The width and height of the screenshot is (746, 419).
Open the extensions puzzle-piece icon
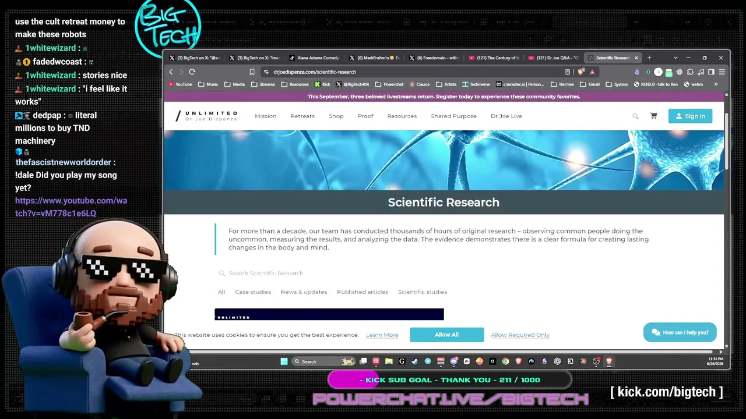pyautogui.click(x=690, y=72)
